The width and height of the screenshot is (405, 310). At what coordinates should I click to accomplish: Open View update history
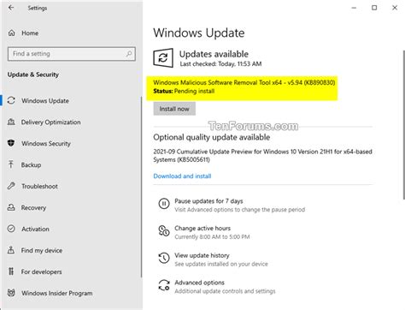click(x=202, y=255)
